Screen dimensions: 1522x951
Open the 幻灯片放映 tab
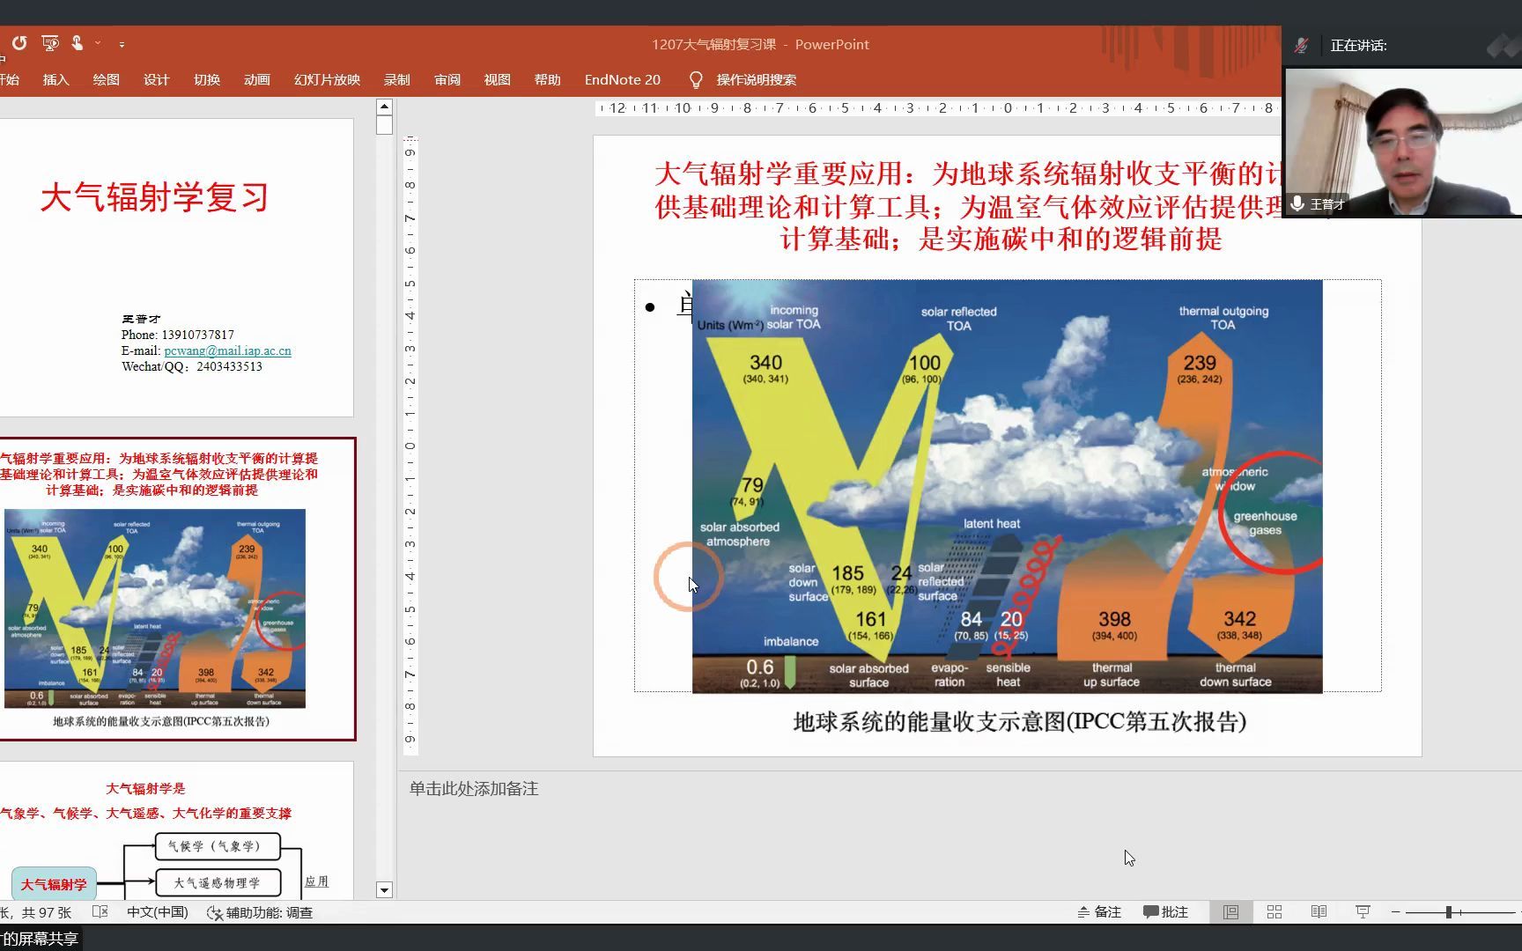[327, 79]
